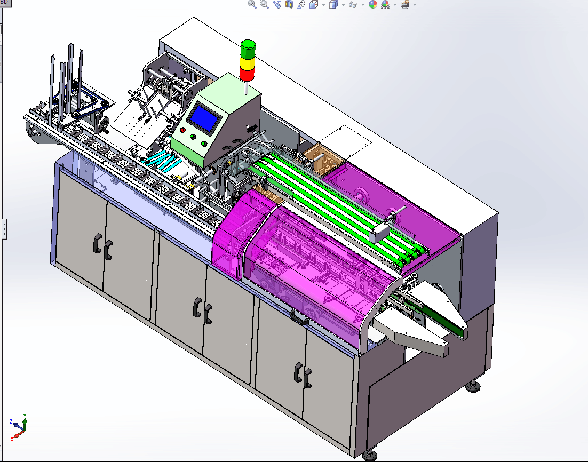Open the View Settings monitor icon
The height and width of the screenshot is (462, 588).
click(405, 4)
